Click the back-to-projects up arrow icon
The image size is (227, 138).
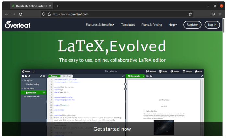(x=34, y=72)
